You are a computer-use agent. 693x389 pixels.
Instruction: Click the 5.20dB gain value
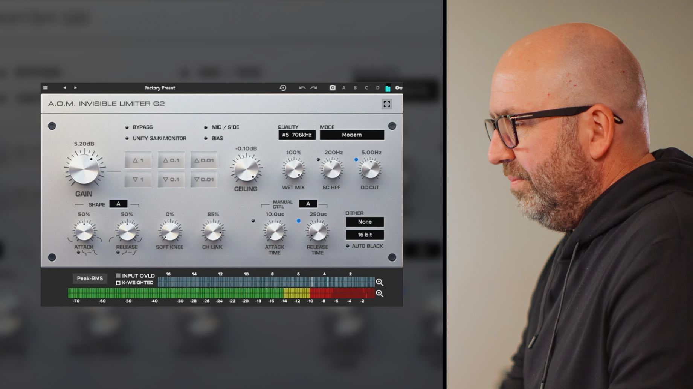[x=84, y=144]
